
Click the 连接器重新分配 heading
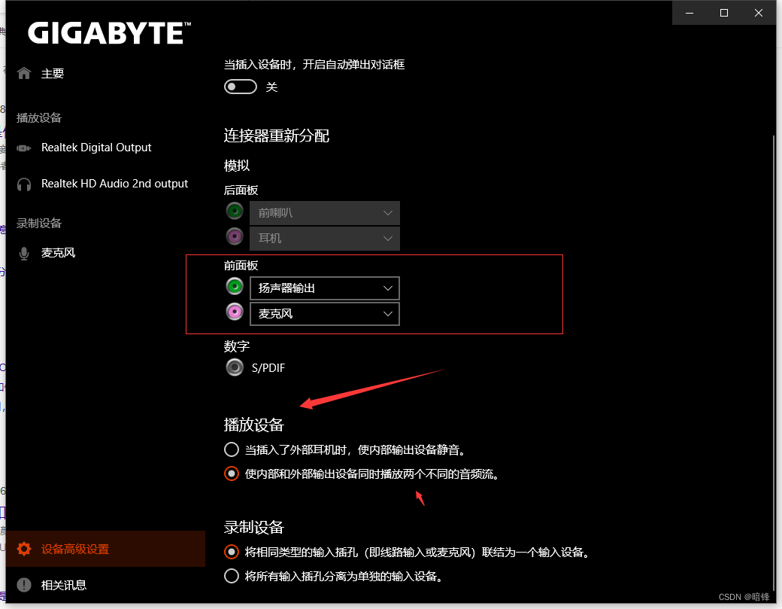tap(276, 136)
